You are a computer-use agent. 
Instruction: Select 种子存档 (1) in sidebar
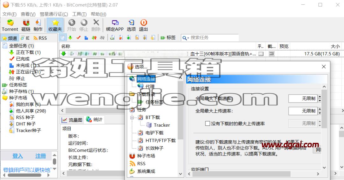coord(21,91)
